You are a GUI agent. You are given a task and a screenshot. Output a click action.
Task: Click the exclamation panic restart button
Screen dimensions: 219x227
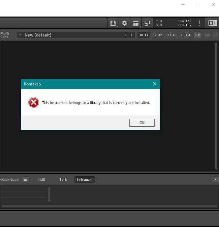click(x=199, y=23)
